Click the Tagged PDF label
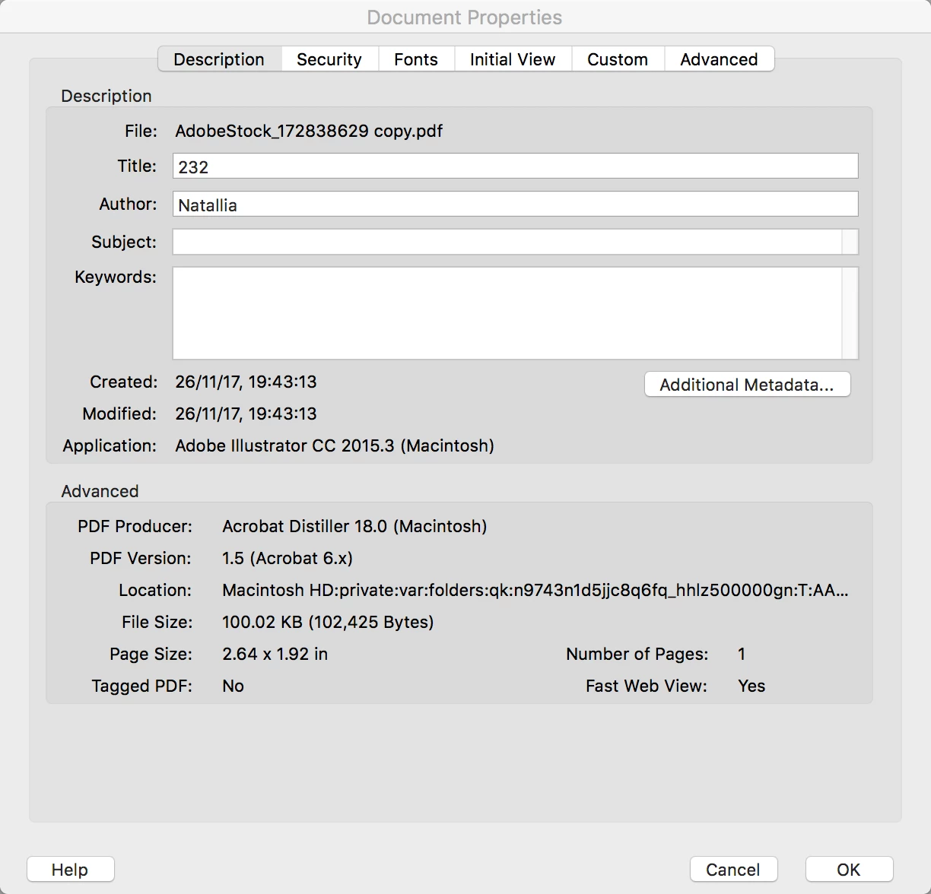 point(141,686)
